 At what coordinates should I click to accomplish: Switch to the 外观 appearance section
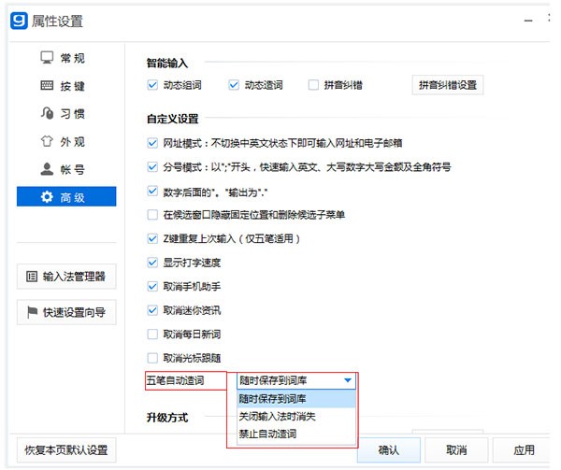point(63,141)
